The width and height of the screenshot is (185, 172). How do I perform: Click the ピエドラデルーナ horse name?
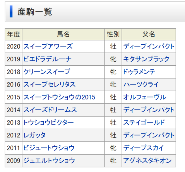(x=47, y=59)
